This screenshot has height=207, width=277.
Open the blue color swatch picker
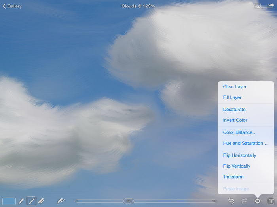9,201
